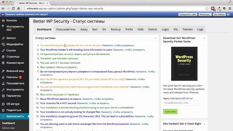Click the green Subscribe button

click(x=170, y=112)
